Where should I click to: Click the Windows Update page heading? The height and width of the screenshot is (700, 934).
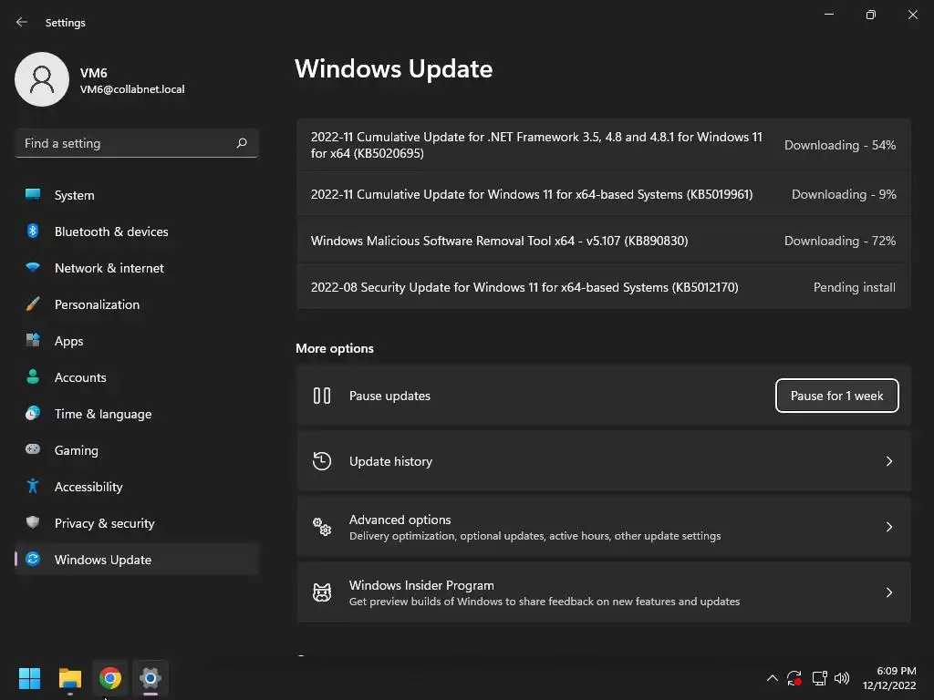point(394,69)
